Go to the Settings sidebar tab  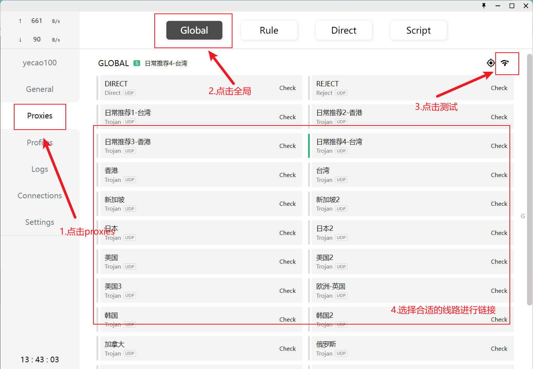tap(40, 222)
